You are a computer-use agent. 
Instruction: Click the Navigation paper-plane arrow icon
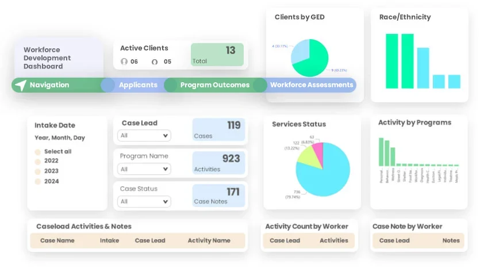[21, 85]
